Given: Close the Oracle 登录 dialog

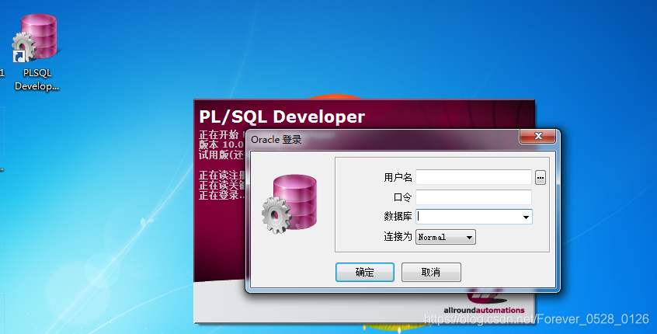Looking at the screenshot, I should tap(538, 136).
